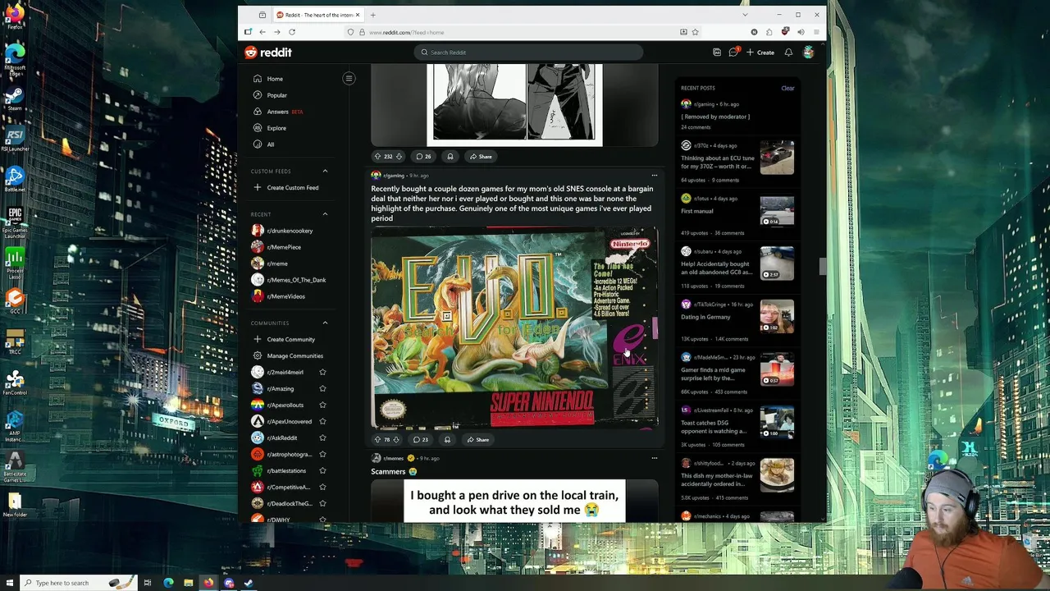This screenshot has height=591, width=1050.
Task: Open r/AskReddit community
Action: pyautogui.click(x=281, y=438)
